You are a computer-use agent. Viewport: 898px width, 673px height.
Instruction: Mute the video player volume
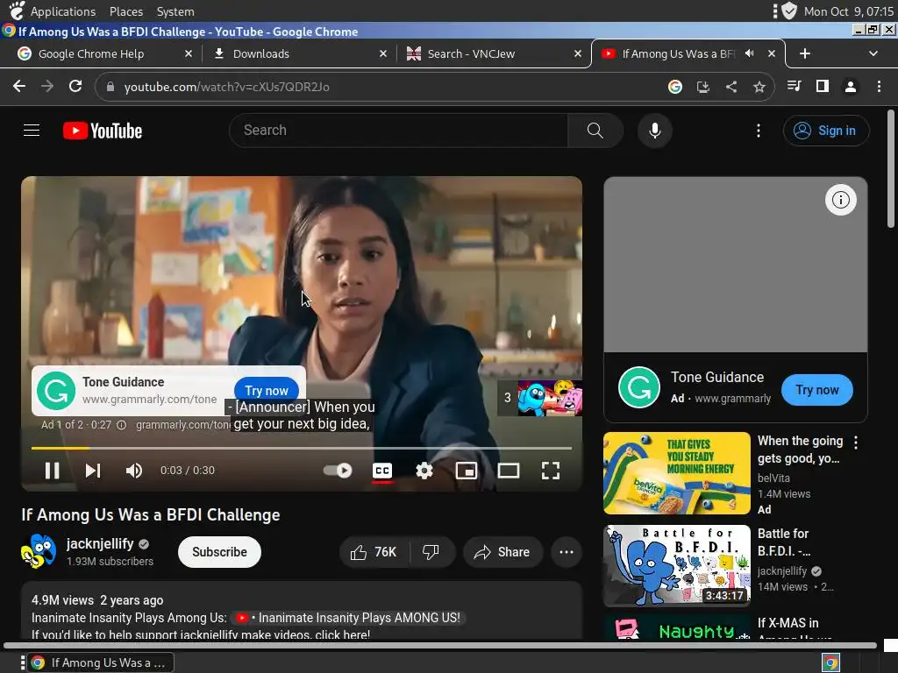click(x=134, y=471)
